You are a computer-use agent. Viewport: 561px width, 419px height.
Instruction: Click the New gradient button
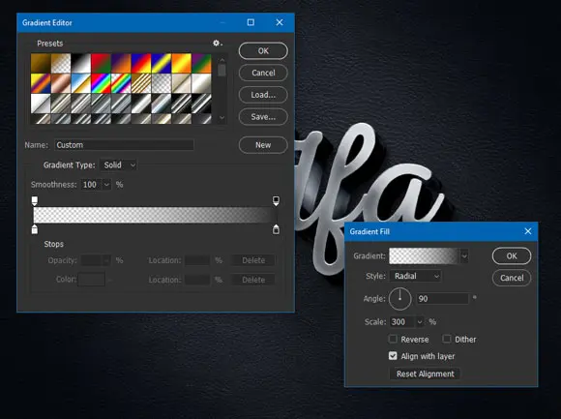coord(263,145)
